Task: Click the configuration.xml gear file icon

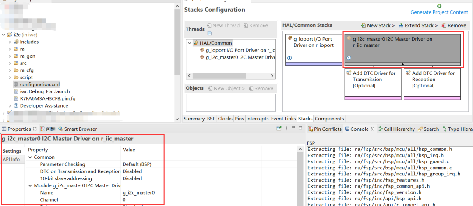Action: [x=16, y=84]
